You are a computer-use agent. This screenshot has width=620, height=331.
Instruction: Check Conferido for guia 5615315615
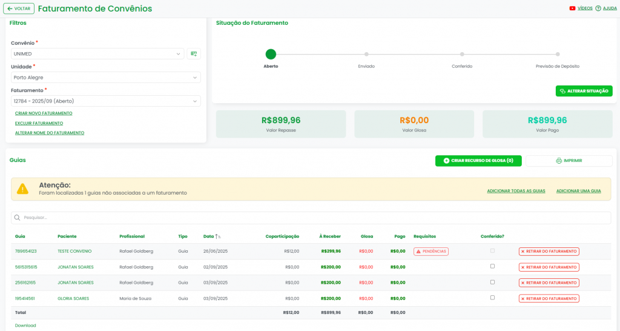coord(492,266)
